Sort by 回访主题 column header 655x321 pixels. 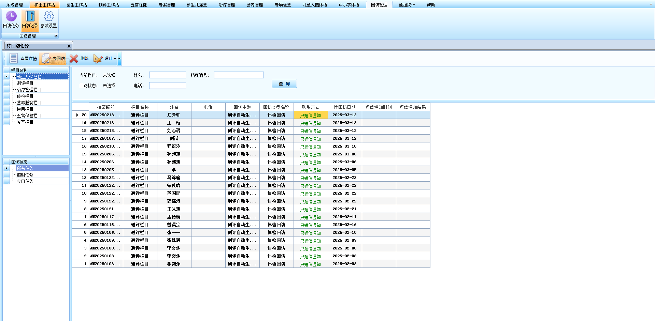(242, 107)
